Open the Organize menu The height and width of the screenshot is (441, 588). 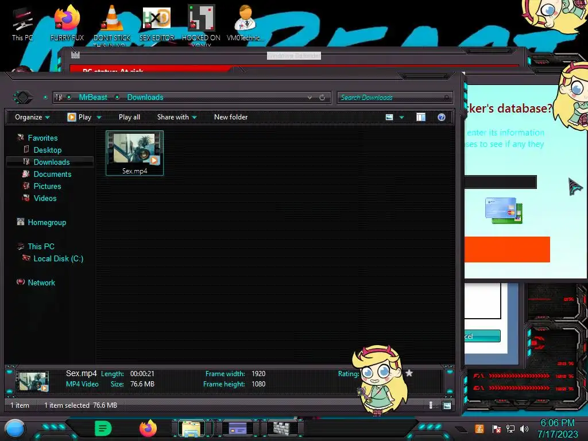32,117
